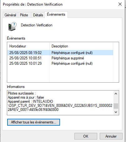The width and height of the screenshot is (126, 142).
Task: Click the Description column header
Action: click(x=81, y=46)
